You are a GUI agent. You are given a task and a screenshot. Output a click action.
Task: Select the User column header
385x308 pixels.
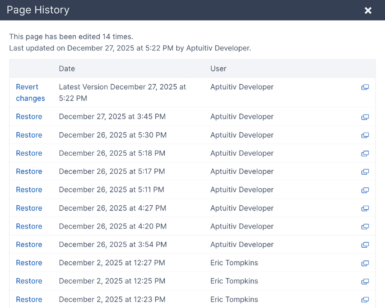coord(218,68)
